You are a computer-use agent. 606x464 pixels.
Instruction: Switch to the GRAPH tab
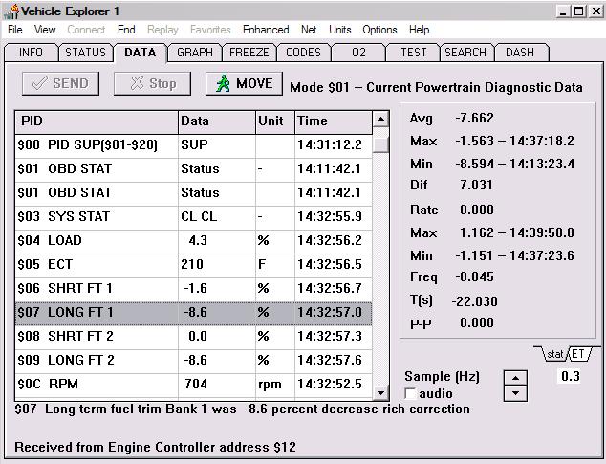[195, 53]
